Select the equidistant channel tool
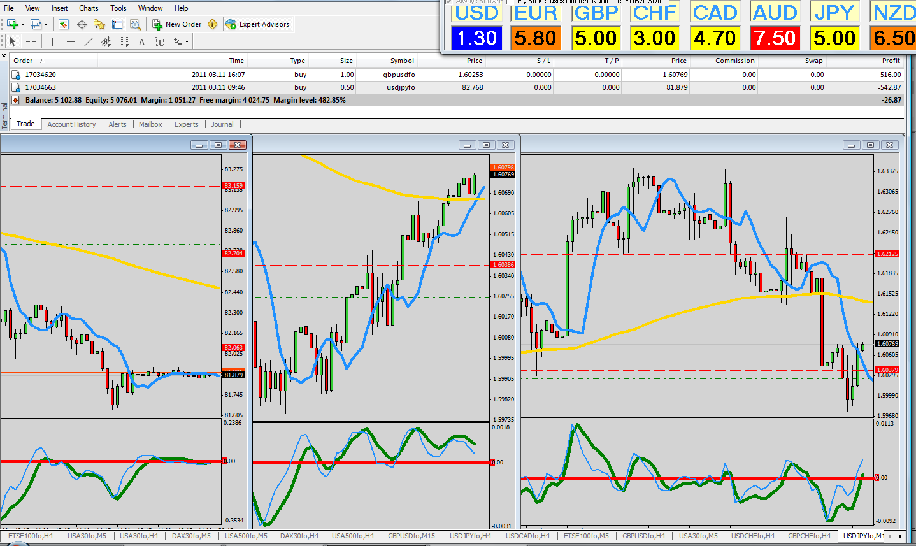 [x=106, y=41]
